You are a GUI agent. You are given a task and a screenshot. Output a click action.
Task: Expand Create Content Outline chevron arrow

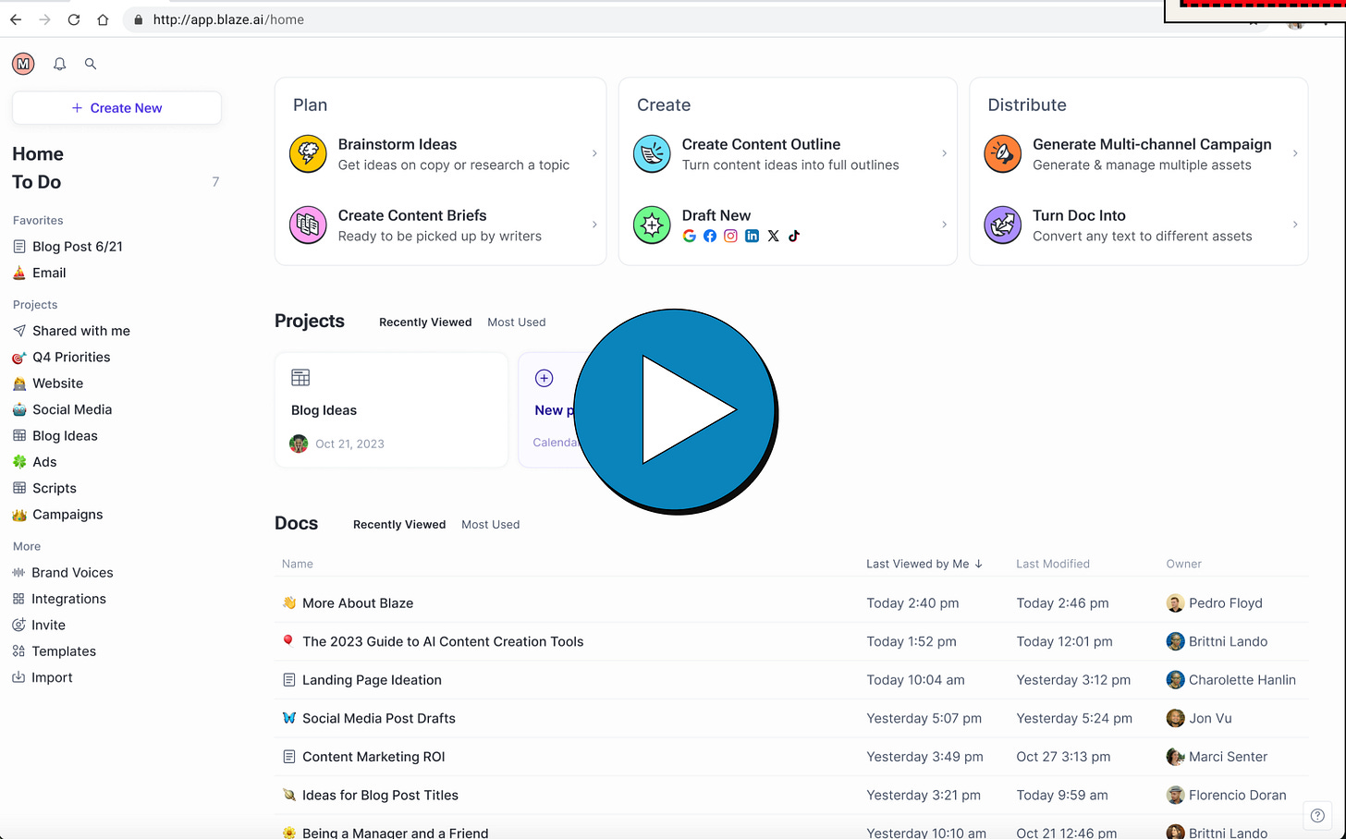[x=944, y=153]
